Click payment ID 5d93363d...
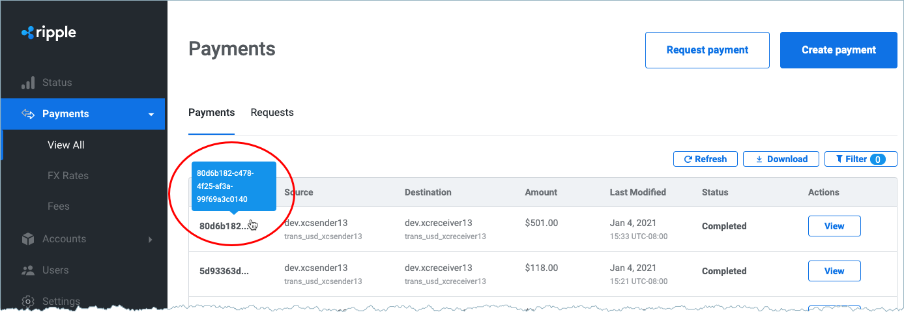This screenshot has width=904, height=312. pos(224,271)
